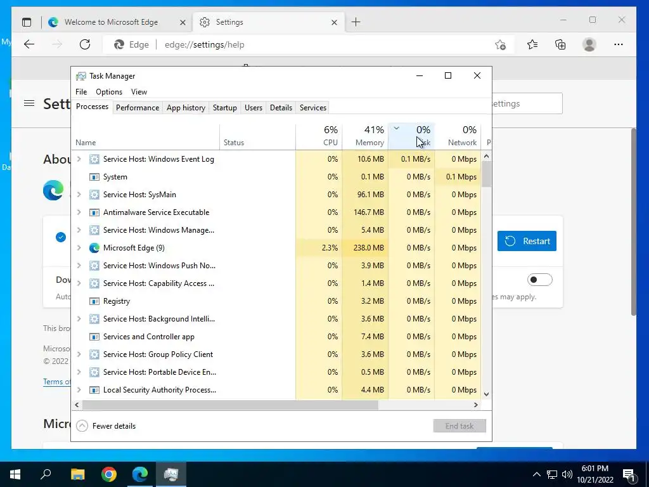Open the Edge Settings hamburger menu
649x487 pixels.
[x=29, y=103]
